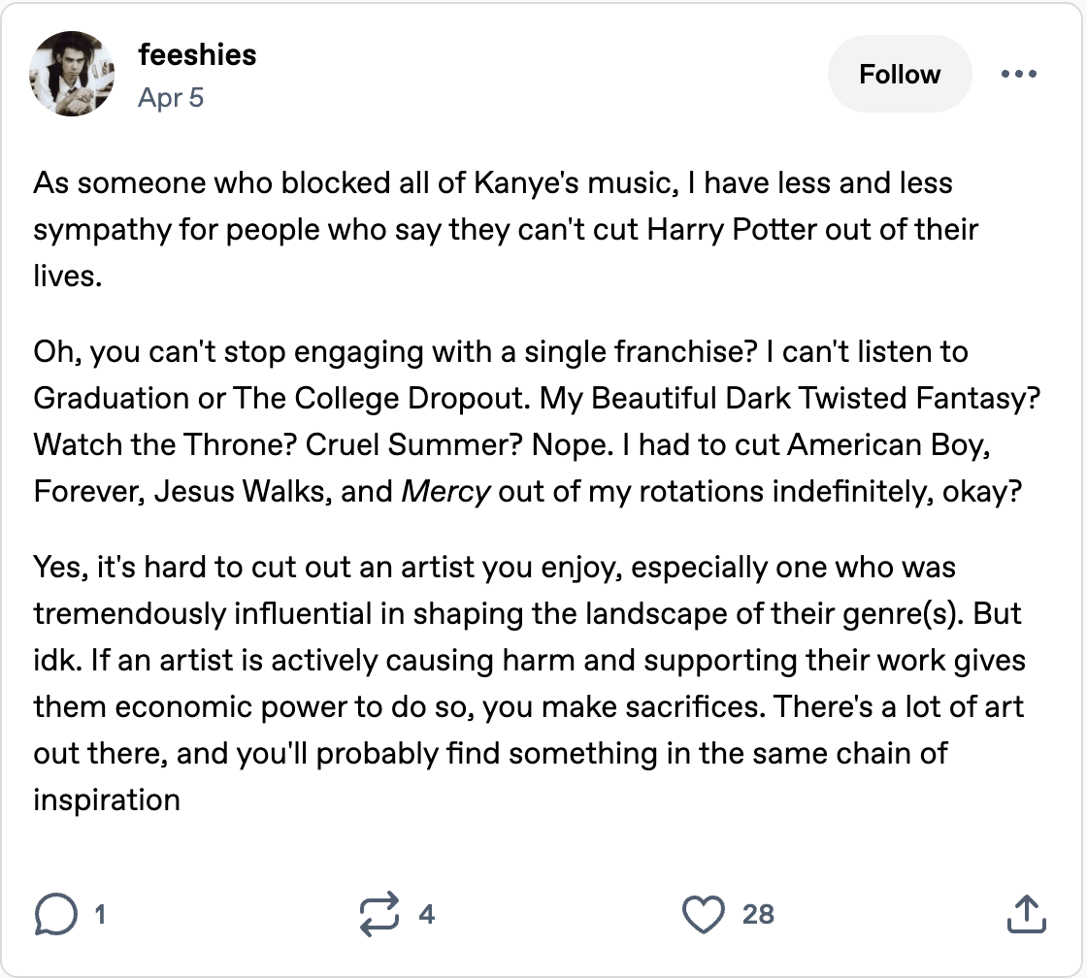Open feeshies' profile from the avatar picture
1087x978 pixels.
(x=74, y=75)
